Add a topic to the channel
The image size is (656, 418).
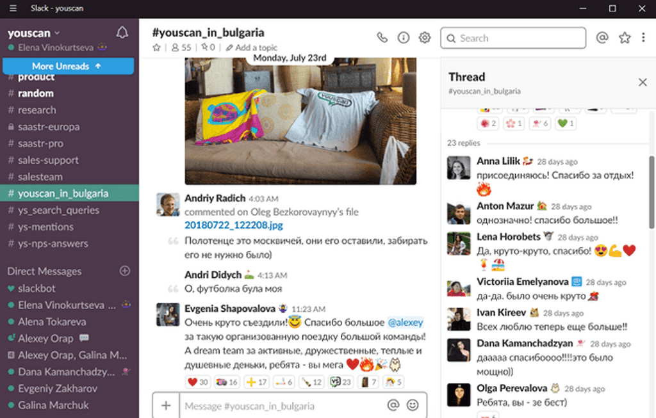click(x=251, y=47)
